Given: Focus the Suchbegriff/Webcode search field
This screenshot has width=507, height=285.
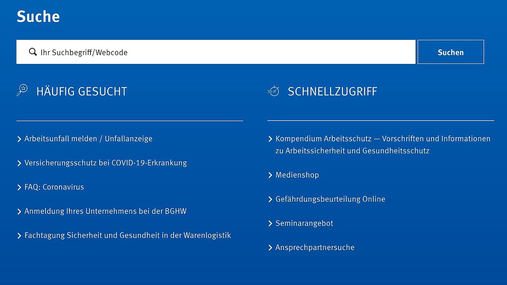Looking at the screenshot, I should tap(216, 52).
